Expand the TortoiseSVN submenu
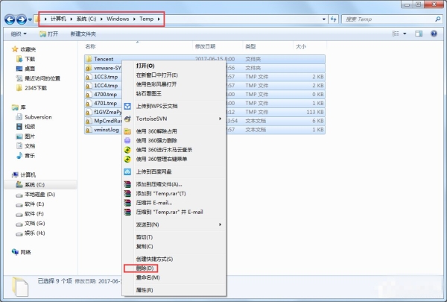Screen dimensions: 447x302 174,119
